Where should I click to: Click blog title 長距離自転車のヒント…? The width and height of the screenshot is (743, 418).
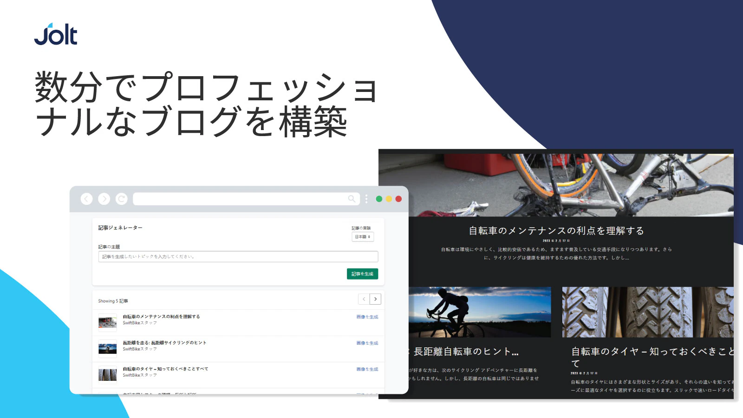pyautogui.click(x=466, y=352)
